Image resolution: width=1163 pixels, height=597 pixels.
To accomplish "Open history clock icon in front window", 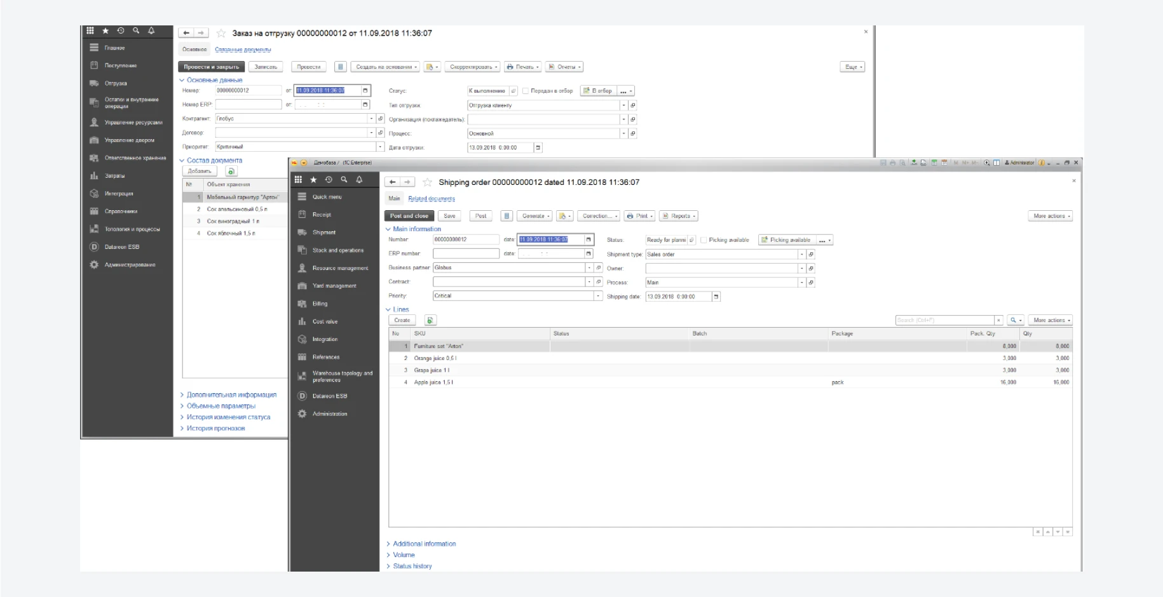I will (329, 180).
